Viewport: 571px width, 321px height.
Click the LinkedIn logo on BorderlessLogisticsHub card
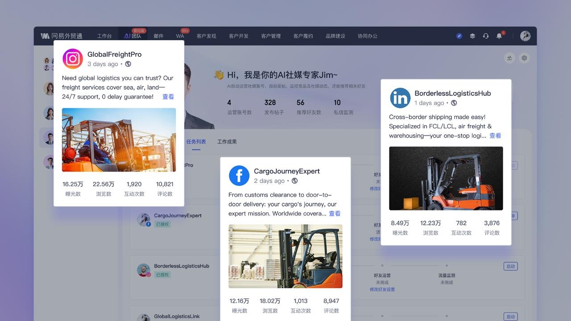pos(400,98)
